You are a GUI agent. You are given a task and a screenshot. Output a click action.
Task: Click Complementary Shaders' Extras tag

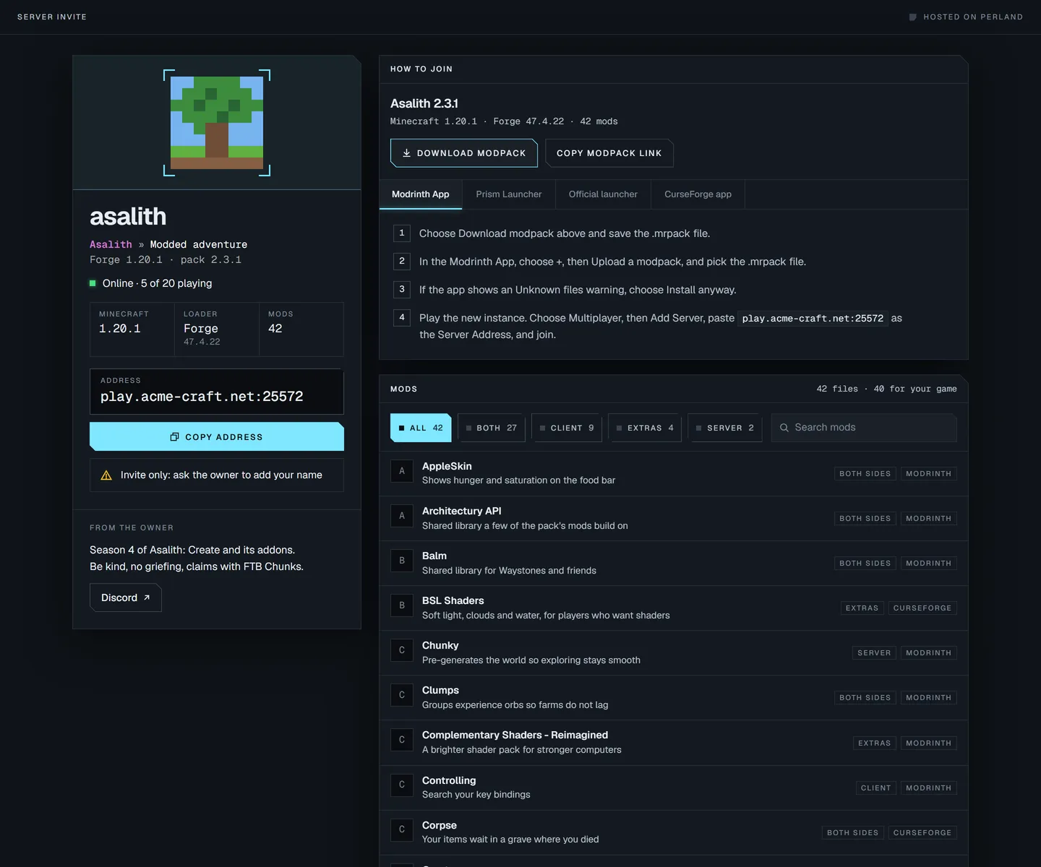click(874, 743)
